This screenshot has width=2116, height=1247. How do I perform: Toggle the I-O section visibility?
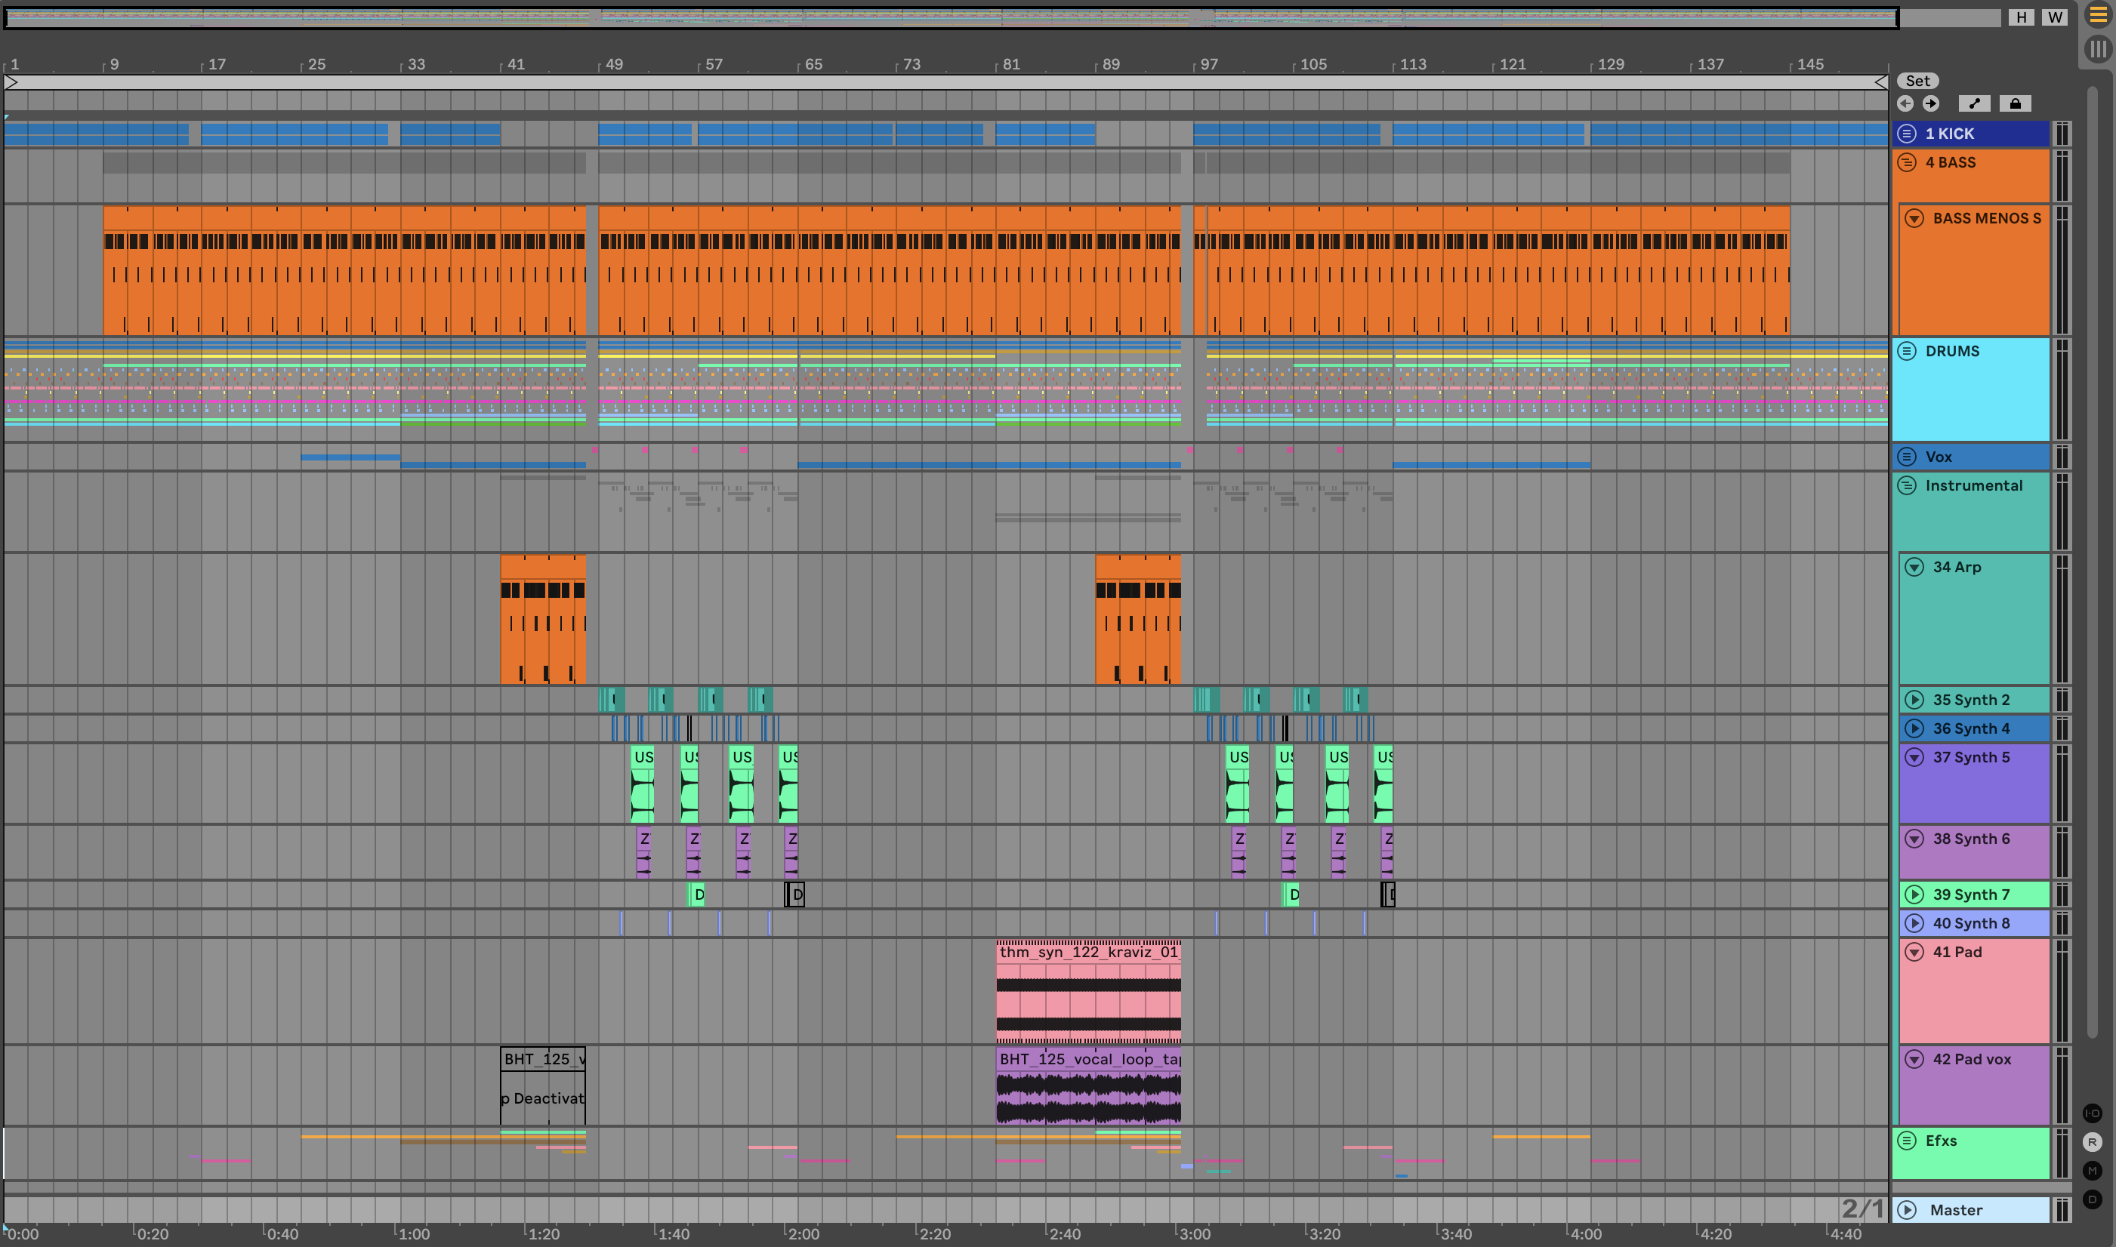[2093, 1113]
